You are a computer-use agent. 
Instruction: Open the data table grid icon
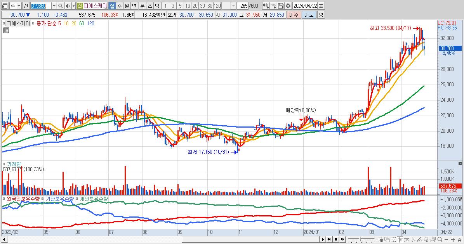6,30
